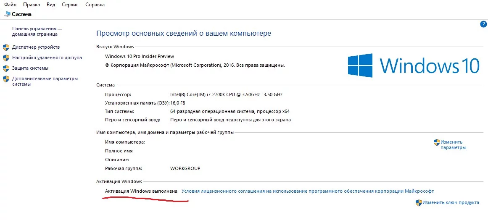The image size is (488, 220).
Task: Click shield icon beside Дополнительные параметры системы
Action: pos(6,79)
